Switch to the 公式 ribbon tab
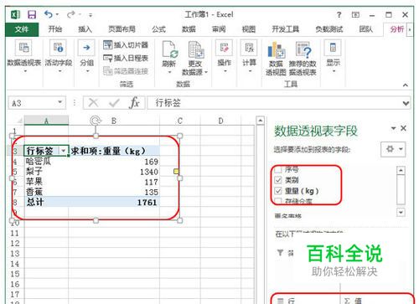This screenshot has width=419, height=304. coord(158,29)
